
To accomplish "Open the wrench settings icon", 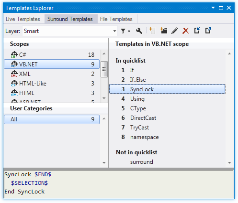I will [139, 31].
